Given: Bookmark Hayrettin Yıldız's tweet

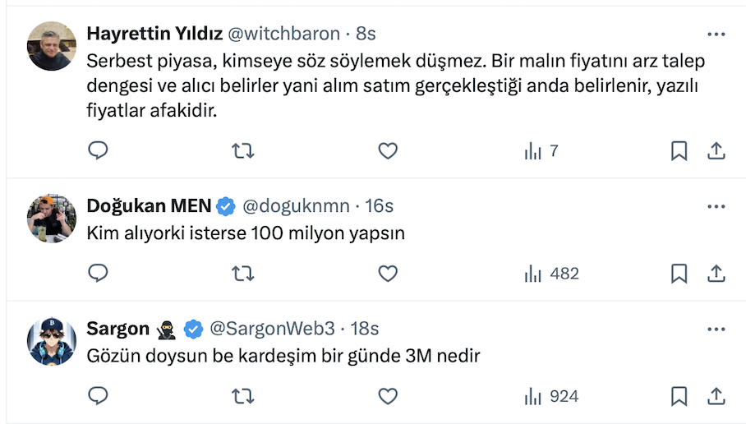Looking at the screenshot, I should pyautogui.click(x=679, y=150).
